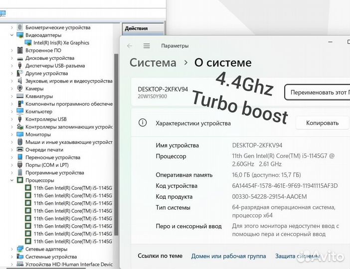Click the Процессоры chip icon

pyautogui.click(x=20, y=180)
